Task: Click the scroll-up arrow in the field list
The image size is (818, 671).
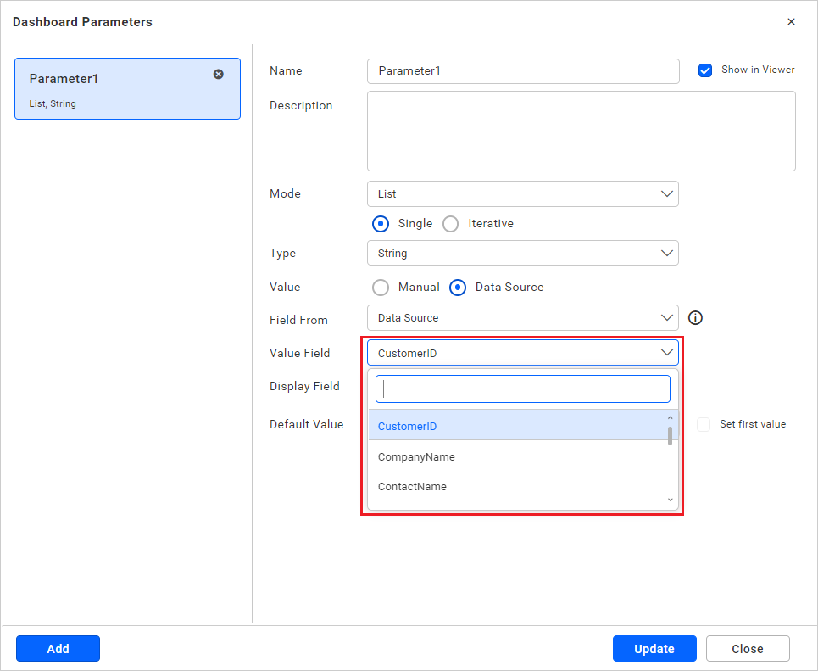Action: coord(670,417)
